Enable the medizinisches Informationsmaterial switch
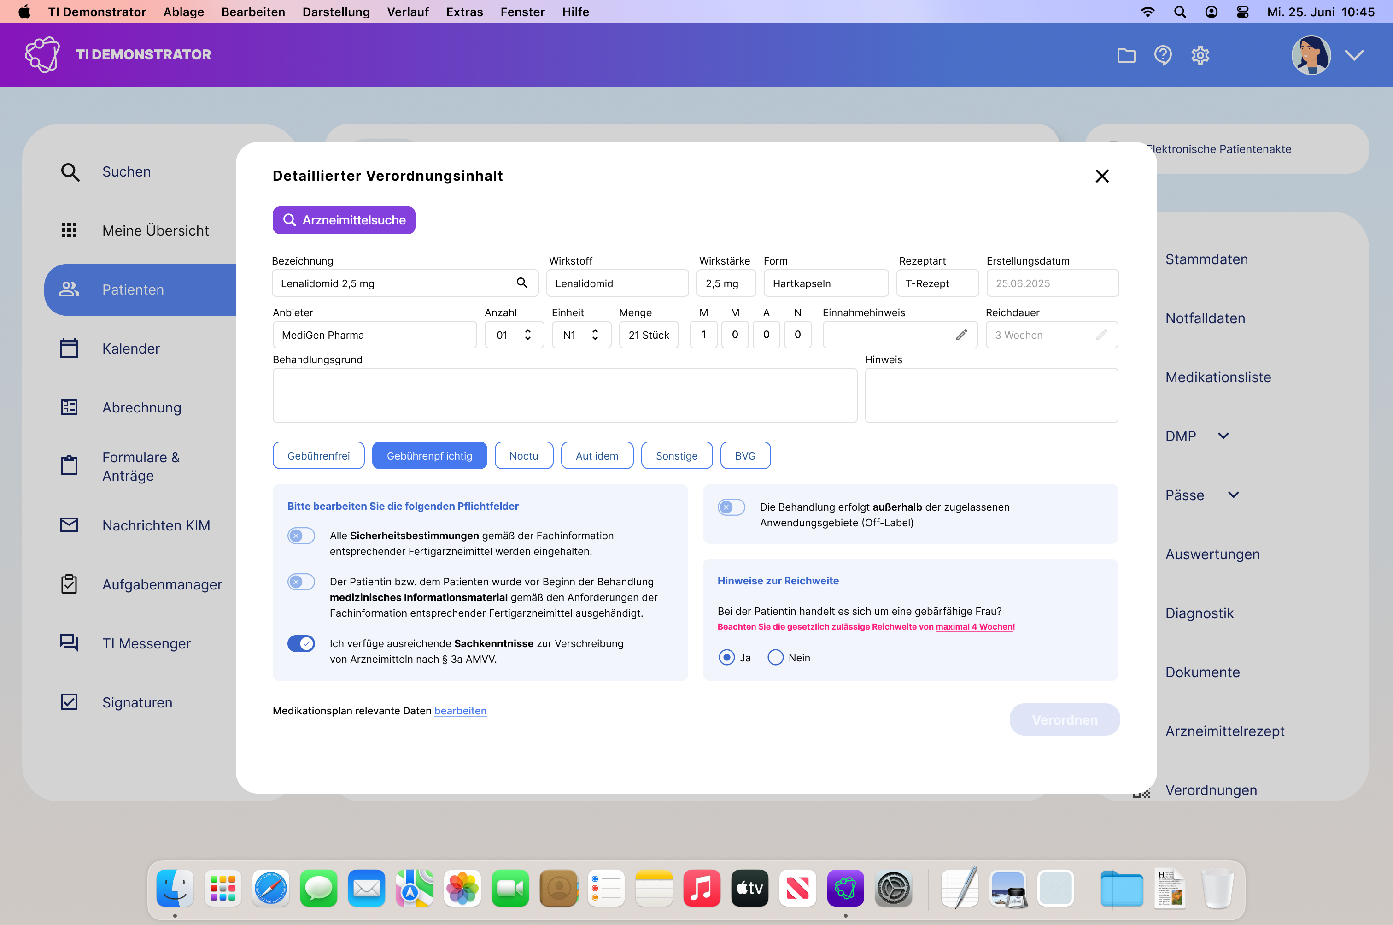1393x925 pixels. tap(301, 582)
